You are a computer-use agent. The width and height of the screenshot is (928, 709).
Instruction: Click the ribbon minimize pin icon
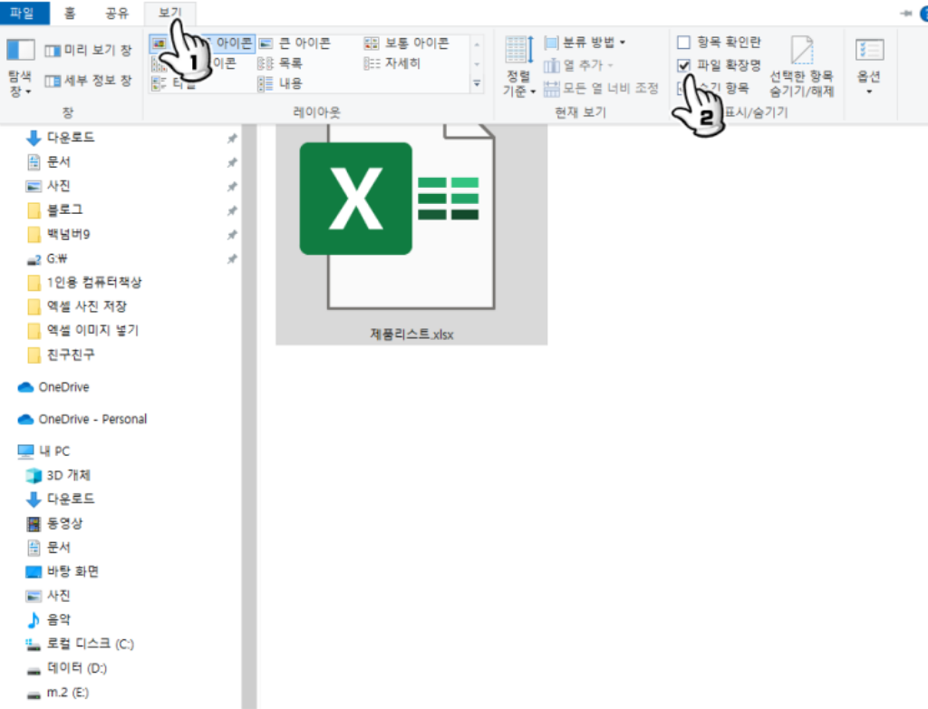(x=905, y=13)
